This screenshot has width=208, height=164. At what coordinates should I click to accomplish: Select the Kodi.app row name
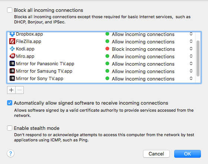(25, 49)
